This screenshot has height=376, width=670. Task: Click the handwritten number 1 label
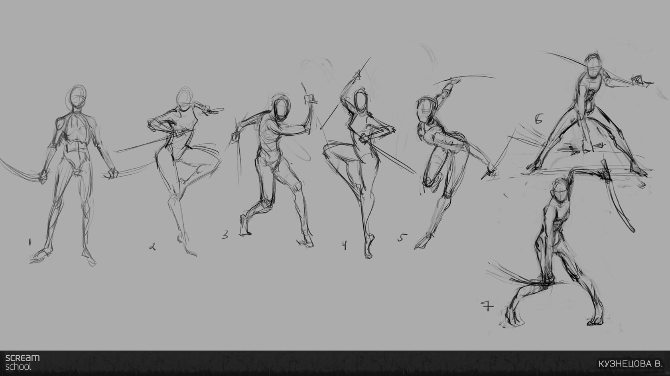click(x=30, y=242)
